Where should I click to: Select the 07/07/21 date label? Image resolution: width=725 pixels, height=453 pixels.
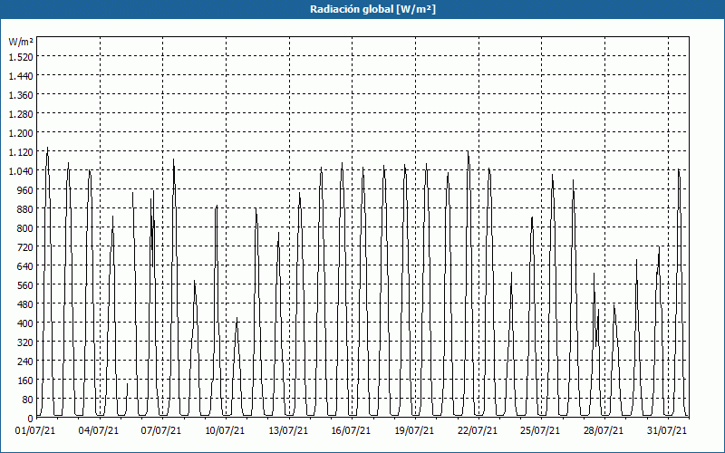tap(161, 430)
